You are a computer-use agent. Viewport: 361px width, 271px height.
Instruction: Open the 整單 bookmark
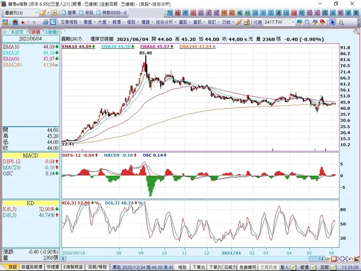[69, 13]
